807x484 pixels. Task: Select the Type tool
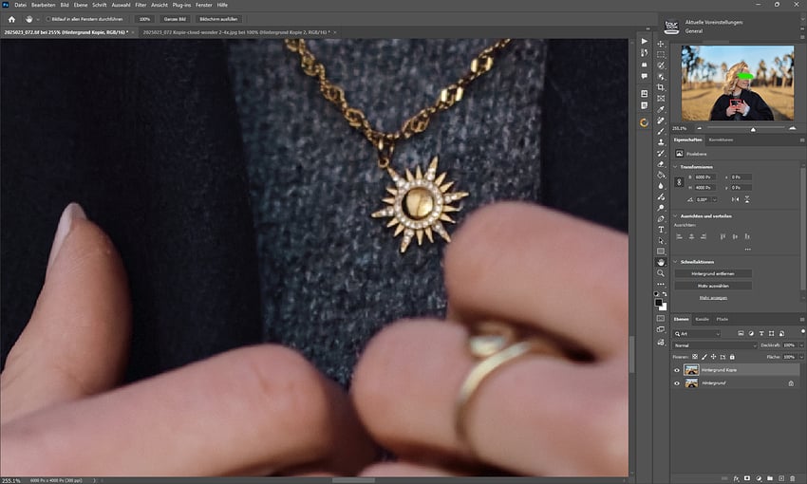click(x=662, y=229)
